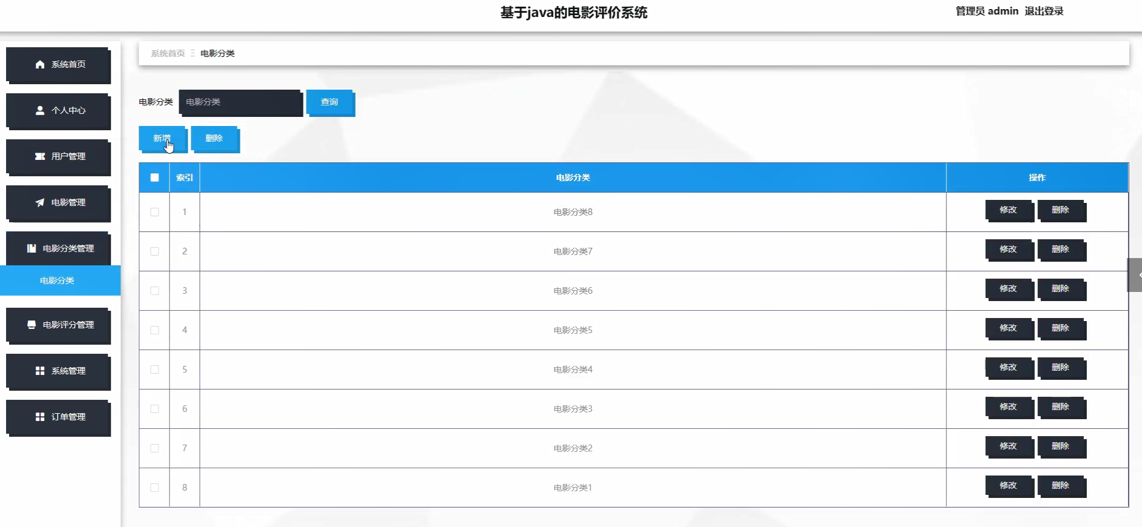Click 删除 for 电影分类5
The image size is (1142, 527).
[x=1061, y=329]
